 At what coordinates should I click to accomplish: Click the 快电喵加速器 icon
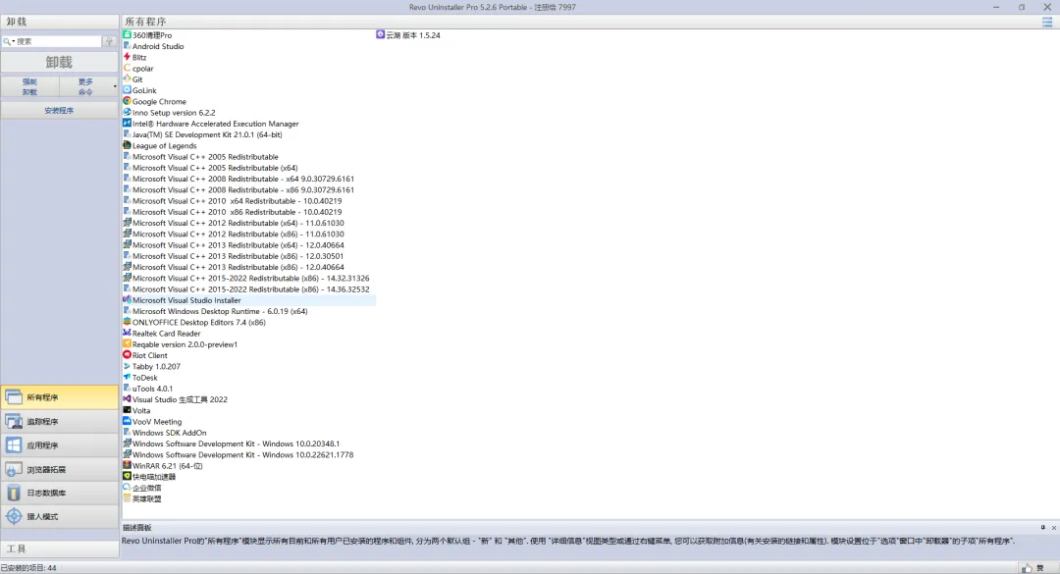coord(127,476)
